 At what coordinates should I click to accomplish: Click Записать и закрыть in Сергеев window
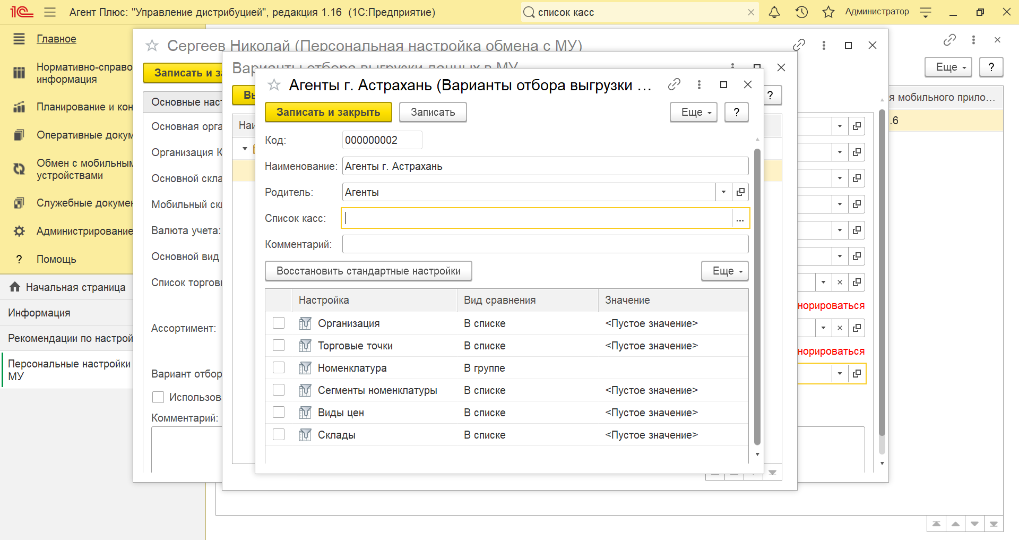coord(183,73)
